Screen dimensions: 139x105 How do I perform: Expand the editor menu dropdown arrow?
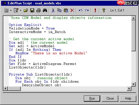click(11, 10)
